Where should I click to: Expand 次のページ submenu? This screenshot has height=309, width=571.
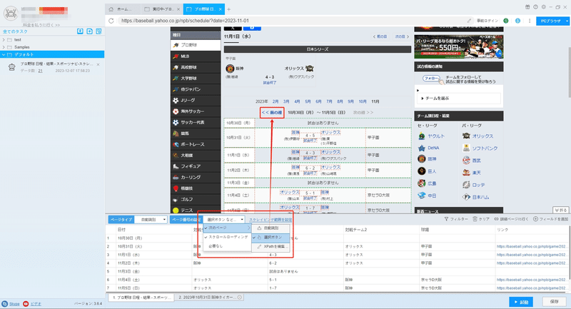pyautogui.click(x=227, y=228)
